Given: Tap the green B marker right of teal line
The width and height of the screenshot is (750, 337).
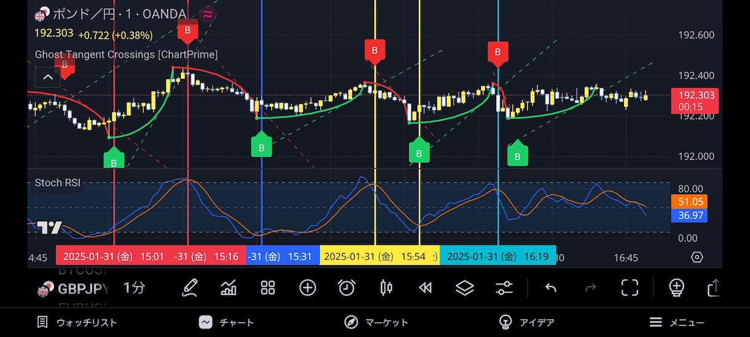Looking at the screenshot, I should point(518,155).
